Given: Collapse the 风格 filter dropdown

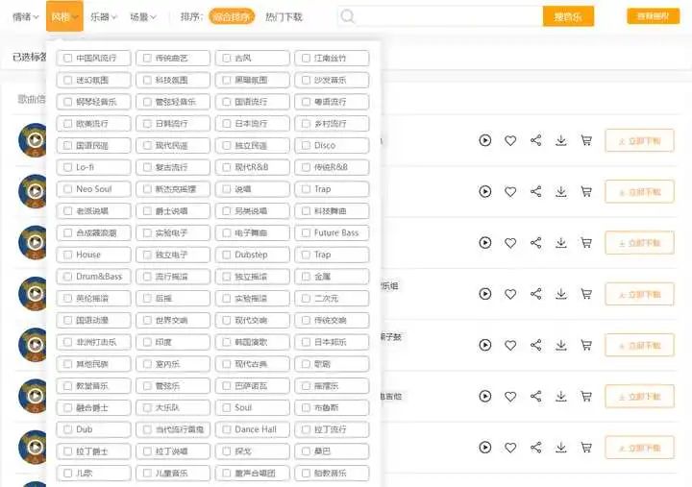Looking at the screenshot, I should [x=64, y=16].
